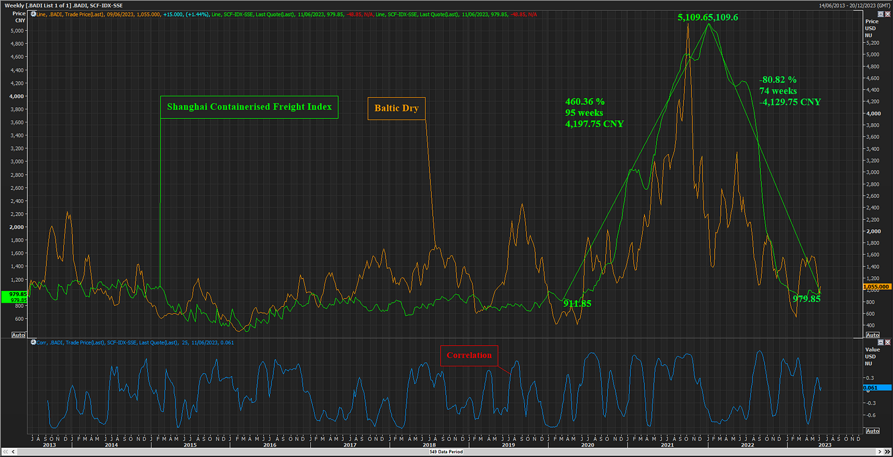Select the 4,197.75 CNY annotation line
The image size is (893, 457).
[594, 124]
